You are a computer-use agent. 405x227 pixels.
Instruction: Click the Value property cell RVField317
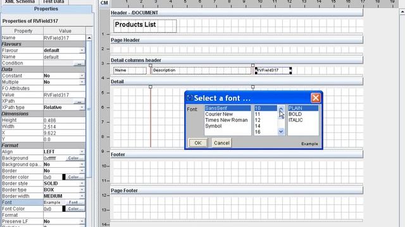(x=65, y=95)
